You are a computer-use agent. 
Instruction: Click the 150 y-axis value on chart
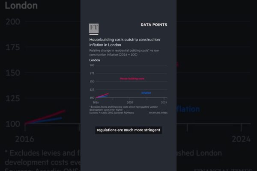pyautogui.click(x=92, y=82)
